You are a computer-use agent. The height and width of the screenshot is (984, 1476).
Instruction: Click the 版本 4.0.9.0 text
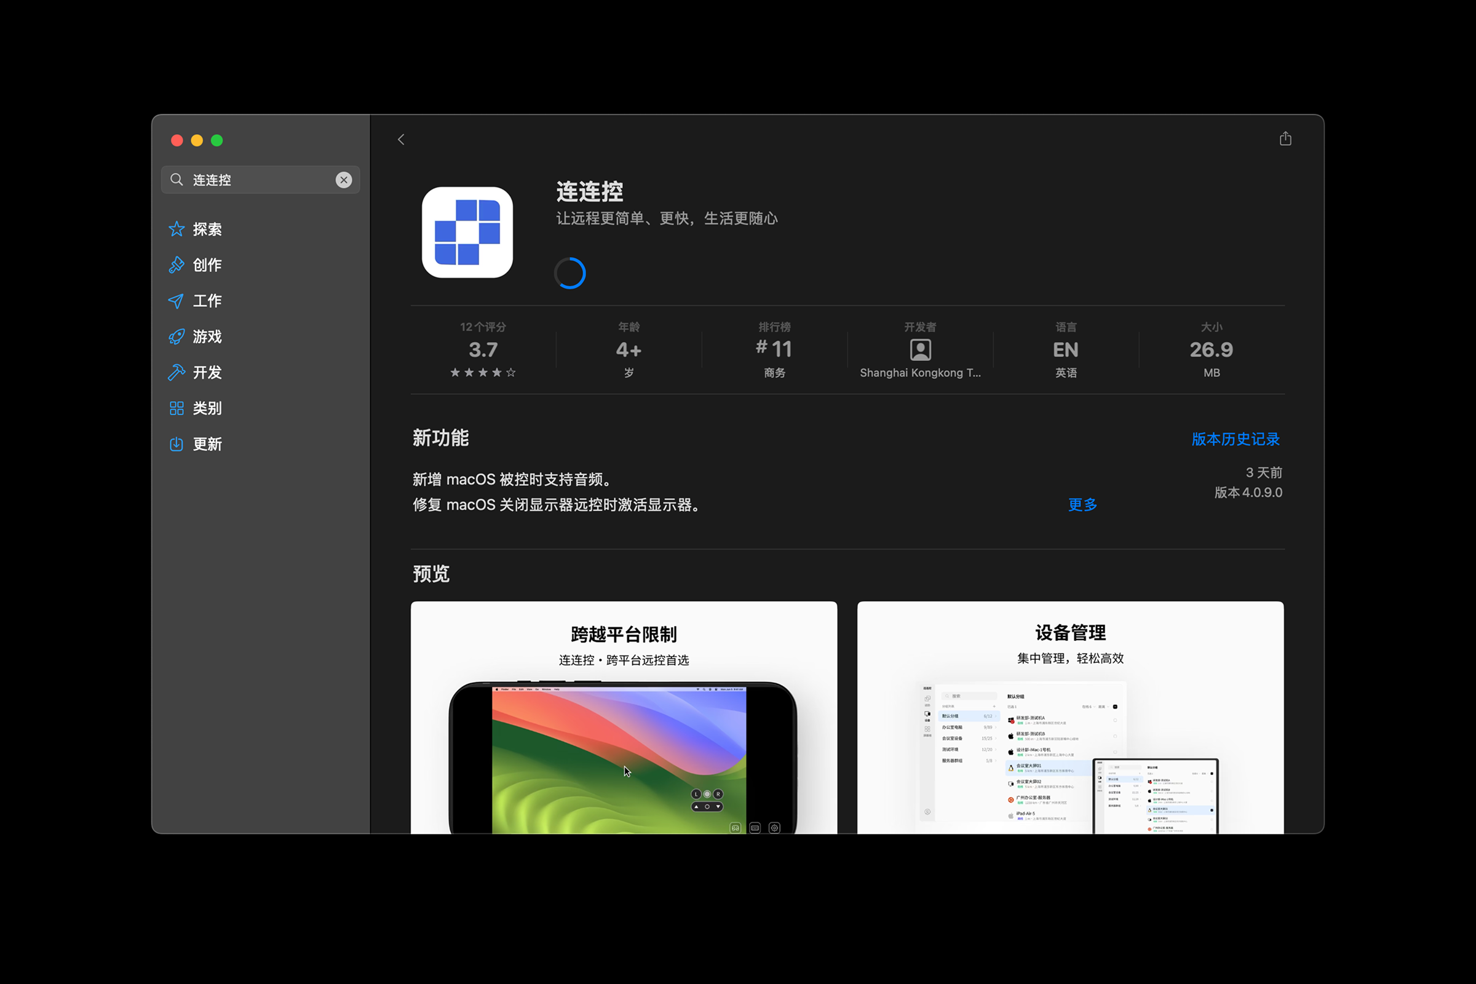click(1248, 493)
